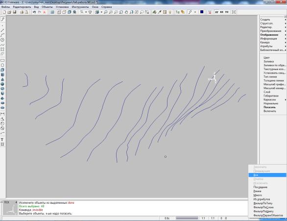
Task: Click the undo arrow in toolbar
Action: pyautogui.click(x=34, y=12)
